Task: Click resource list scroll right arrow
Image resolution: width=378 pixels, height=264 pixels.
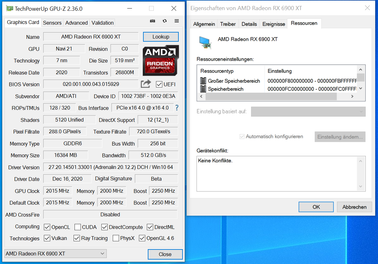Action: [x=352, y=96]
